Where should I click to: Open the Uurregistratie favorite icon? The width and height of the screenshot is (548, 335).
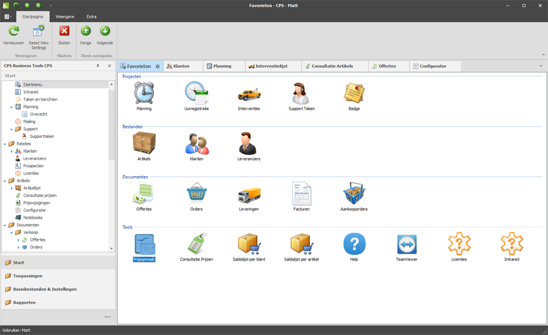pos(197,94)
